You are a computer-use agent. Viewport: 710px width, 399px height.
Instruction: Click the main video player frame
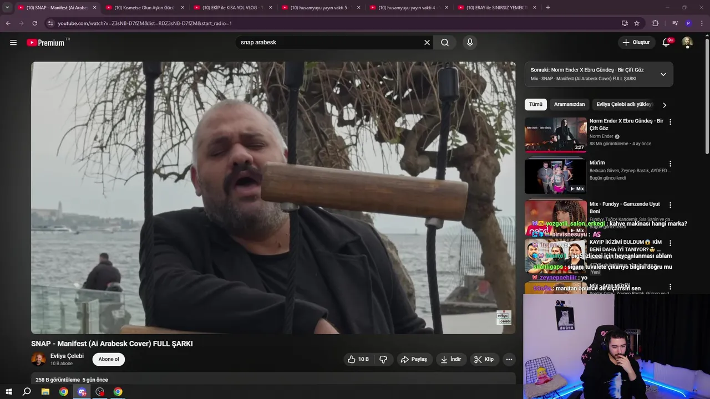(273, 198)
